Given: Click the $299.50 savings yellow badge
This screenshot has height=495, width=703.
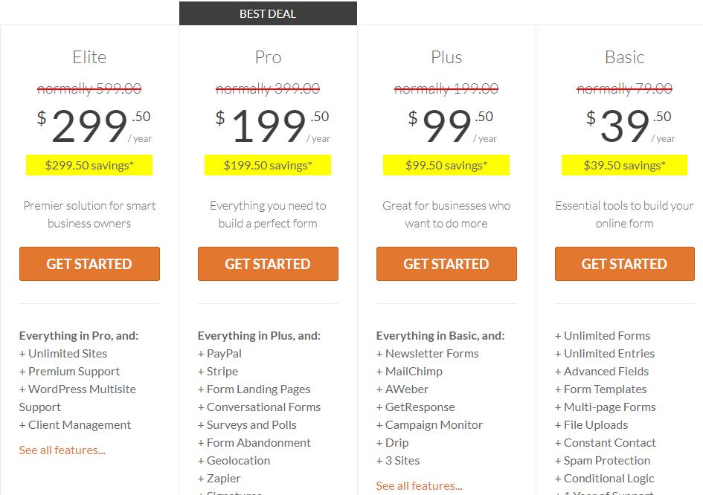Looking at the screenshot, I should (x=89, y=165).
